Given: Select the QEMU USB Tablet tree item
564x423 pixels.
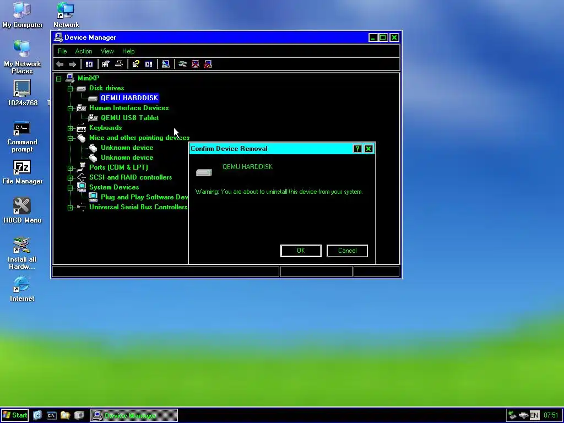Looking at the screenshot, I should tap(129, 118).
